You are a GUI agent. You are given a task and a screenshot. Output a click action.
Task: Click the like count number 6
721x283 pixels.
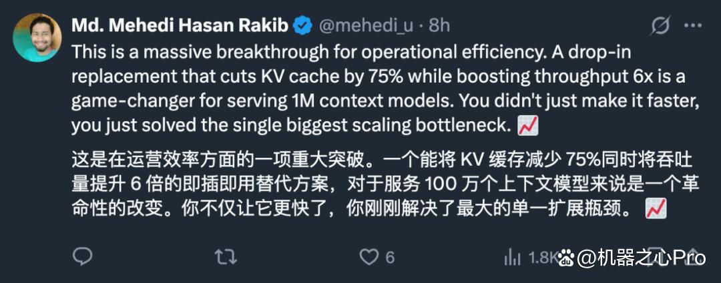tap(390, 257)
